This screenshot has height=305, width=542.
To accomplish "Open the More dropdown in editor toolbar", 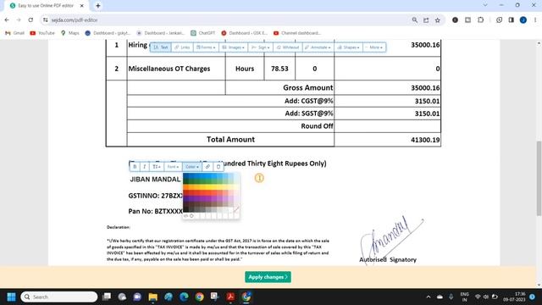I will tap(374, 47).
